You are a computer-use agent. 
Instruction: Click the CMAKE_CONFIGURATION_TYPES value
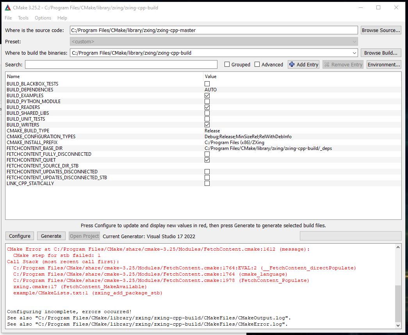pos(248,137)
